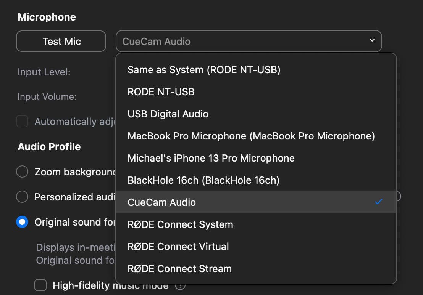The height and width of the screenshot is (295, 423).
Task: Select RØDE Connect Virtual input
Action: [x=256, y=247]
